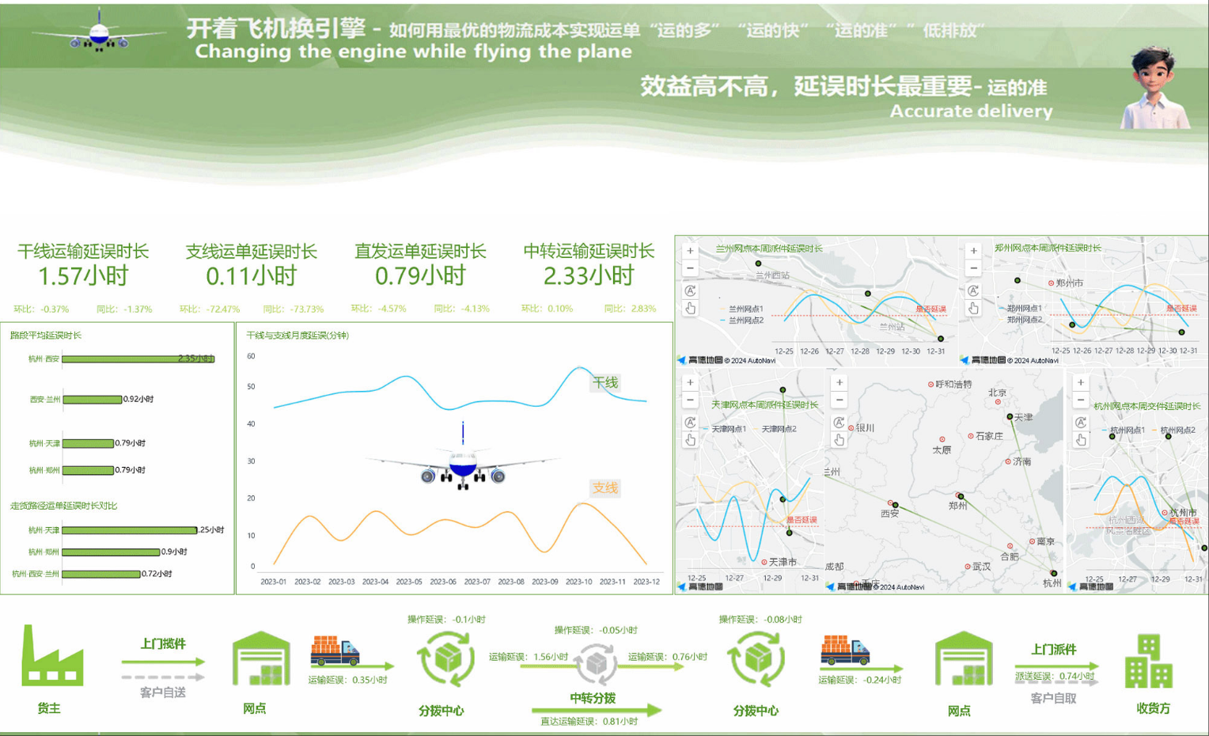1209x736 pixels.
Task: Toggle the 杭州网点1 legend series
Action: pos(1126,431)
